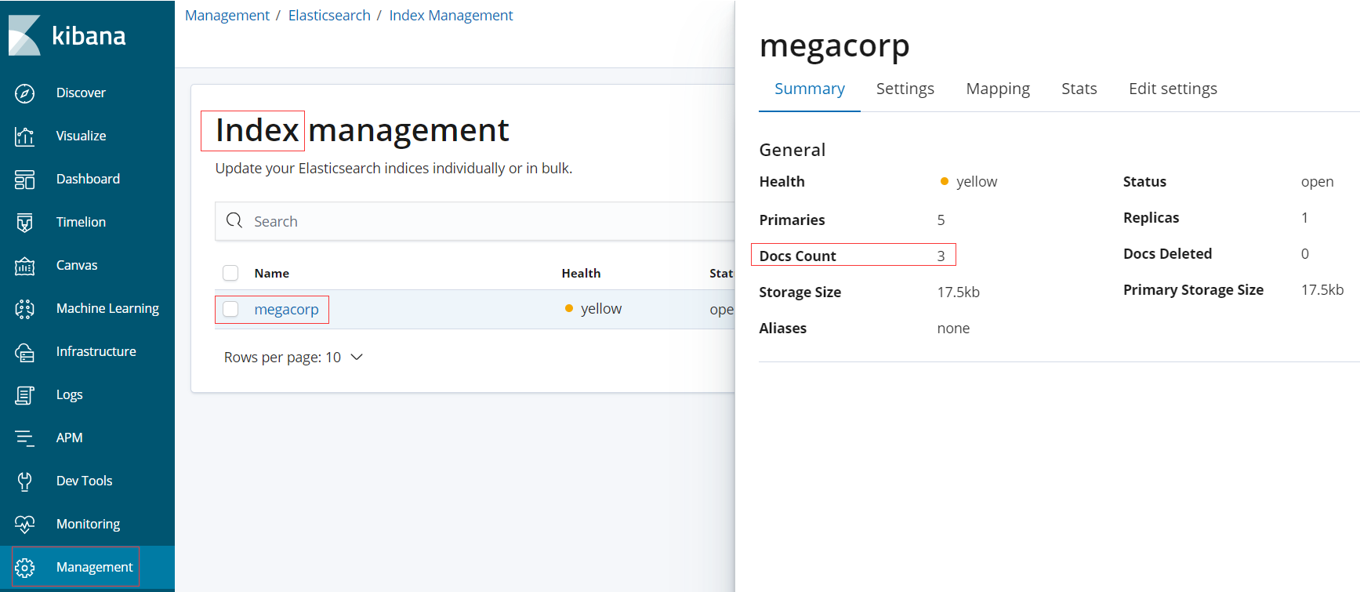
Task: Open Dashboard section label
Action: coord(88,179)
